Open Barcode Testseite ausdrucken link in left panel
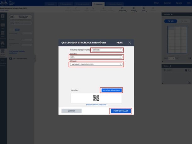 (x=17, y=52)
